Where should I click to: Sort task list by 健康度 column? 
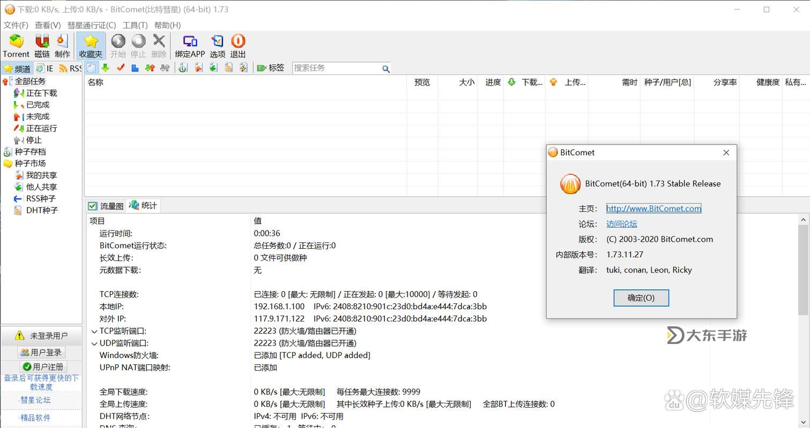pos(761,82)
